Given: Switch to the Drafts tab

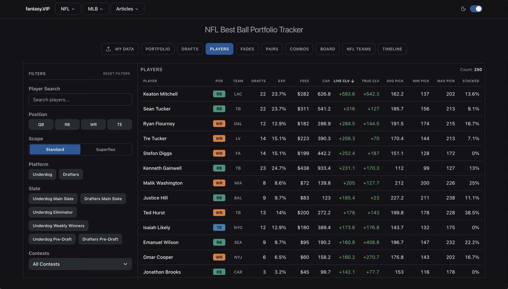Looking at the screenshot, I should coord(190,49).
